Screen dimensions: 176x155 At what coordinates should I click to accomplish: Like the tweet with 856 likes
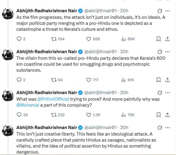point(89,39)
